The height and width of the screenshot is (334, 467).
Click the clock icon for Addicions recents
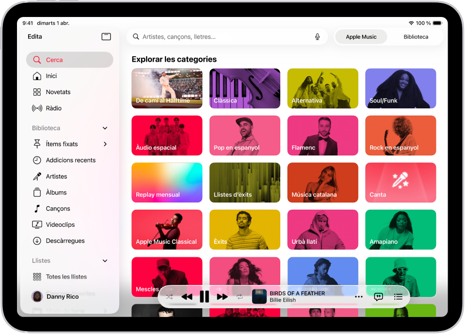37,160
